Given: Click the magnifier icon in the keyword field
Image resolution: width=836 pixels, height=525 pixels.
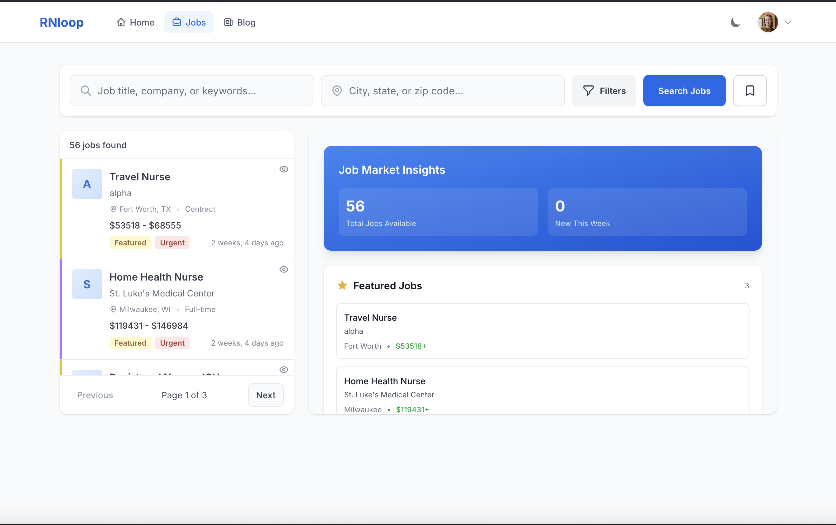Looking at the screenshot, I should coord(86,91).
